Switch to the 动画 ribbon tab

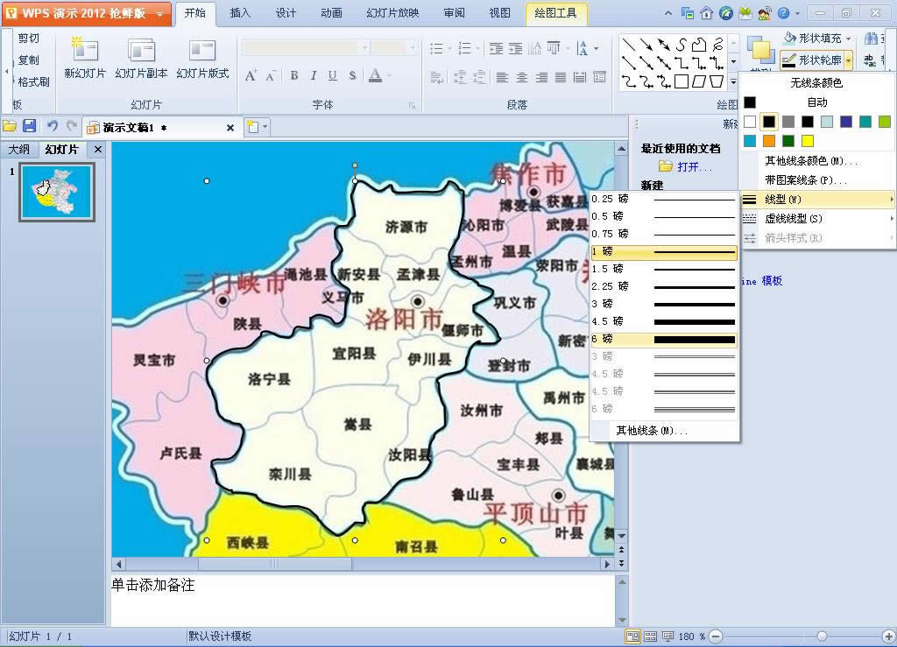(329, 13)
